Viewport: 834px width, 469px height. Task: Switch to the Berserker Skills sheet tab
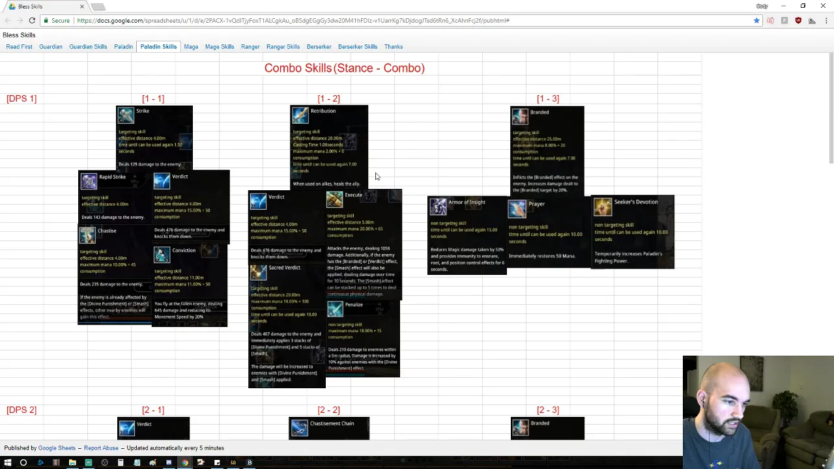pyautogui.click(x=358, y=47)
